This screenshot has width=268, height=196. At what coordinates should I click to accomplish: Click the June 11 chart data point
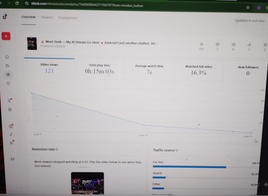(x=252, y=133)
